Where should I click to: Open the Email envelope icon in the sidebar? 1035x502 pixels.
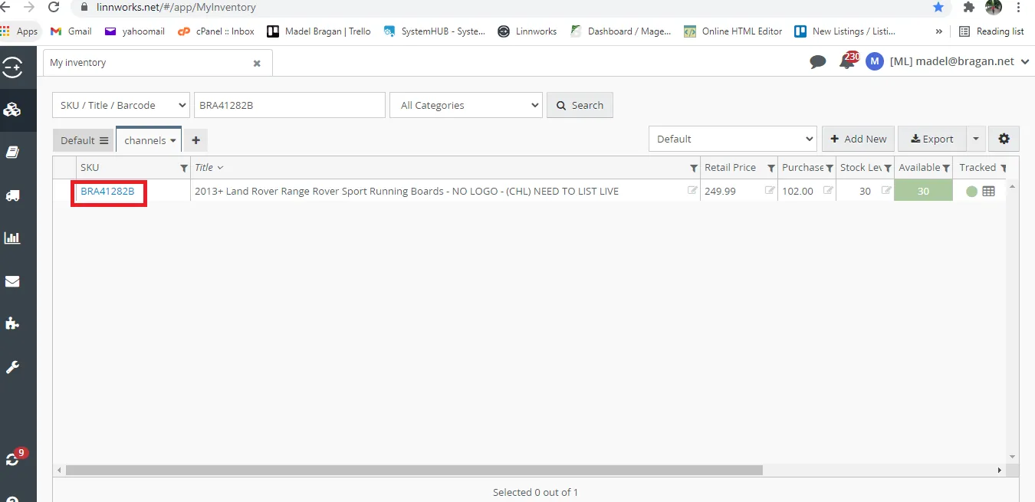[x=12, y=281]
